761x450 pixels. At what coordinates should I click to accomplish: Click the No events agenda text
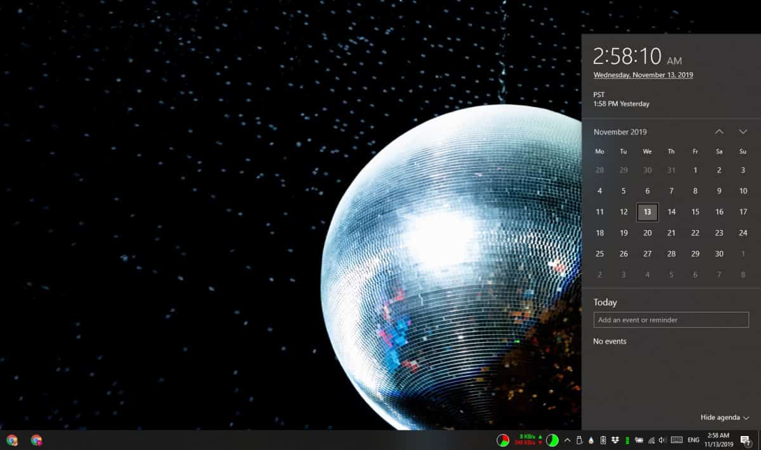point(609,341)
